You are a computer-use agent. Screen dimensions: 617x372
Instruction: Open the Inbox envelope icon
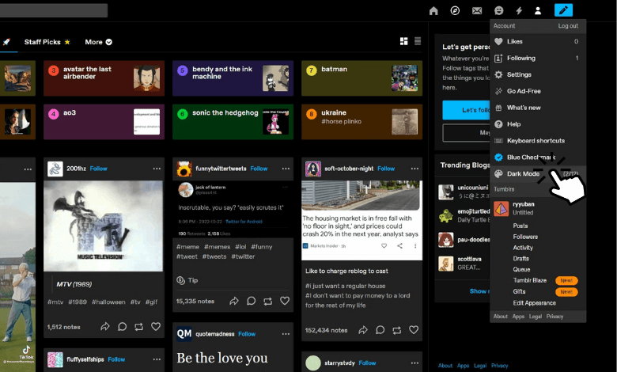(x=477, y=10)
